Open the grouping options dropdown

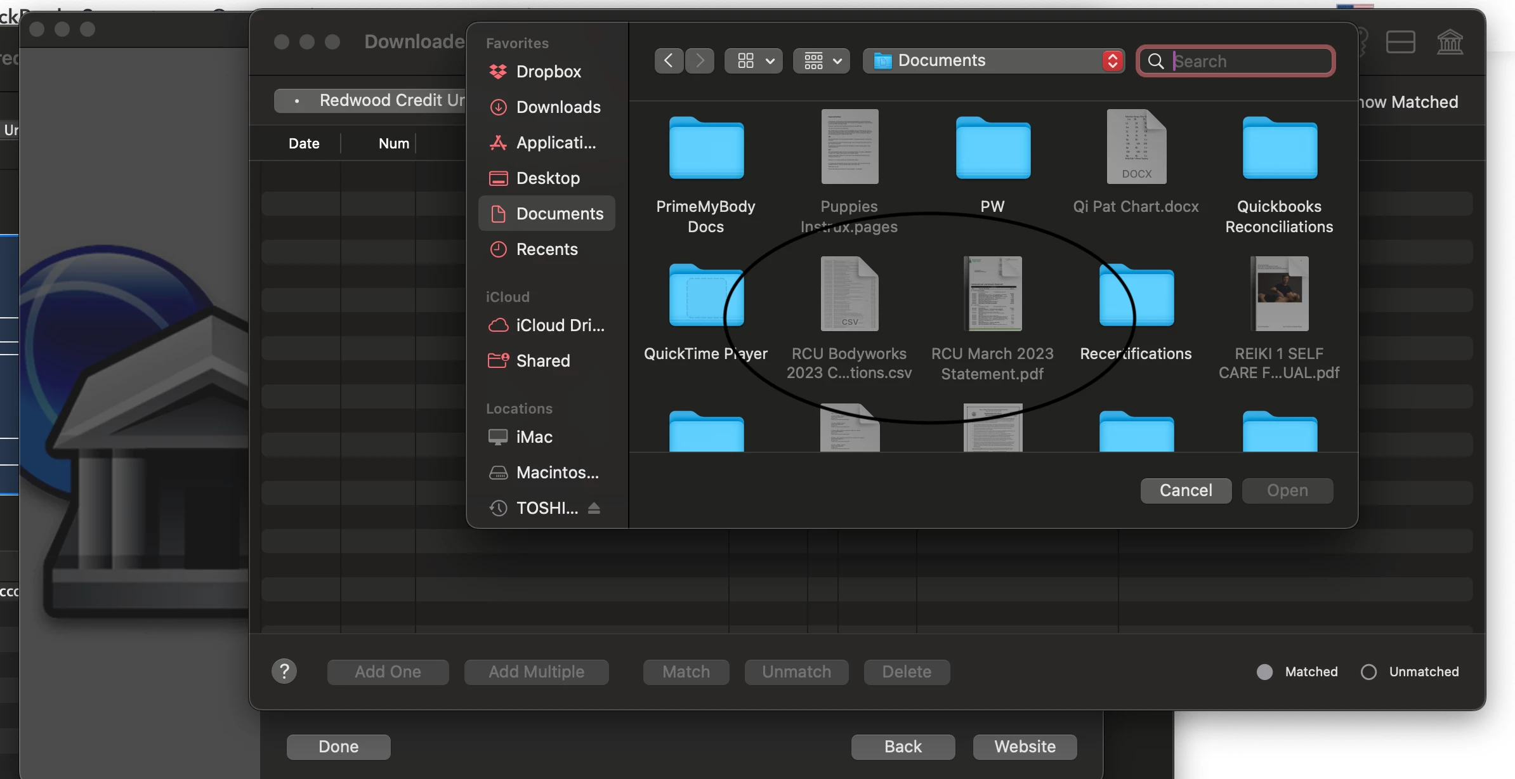[x=822, y=61]
